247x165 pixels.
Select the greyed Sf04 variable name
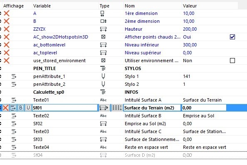[38, 155]
